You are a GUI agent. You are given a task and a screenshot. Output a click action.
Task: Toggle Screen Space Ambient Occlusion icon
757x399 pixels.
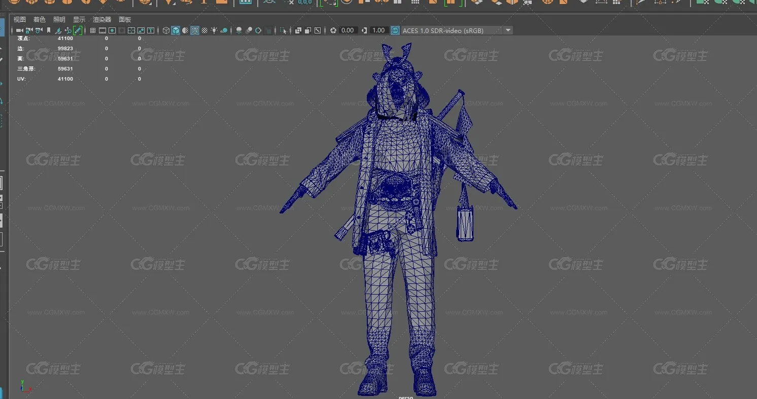pos(239,30)
